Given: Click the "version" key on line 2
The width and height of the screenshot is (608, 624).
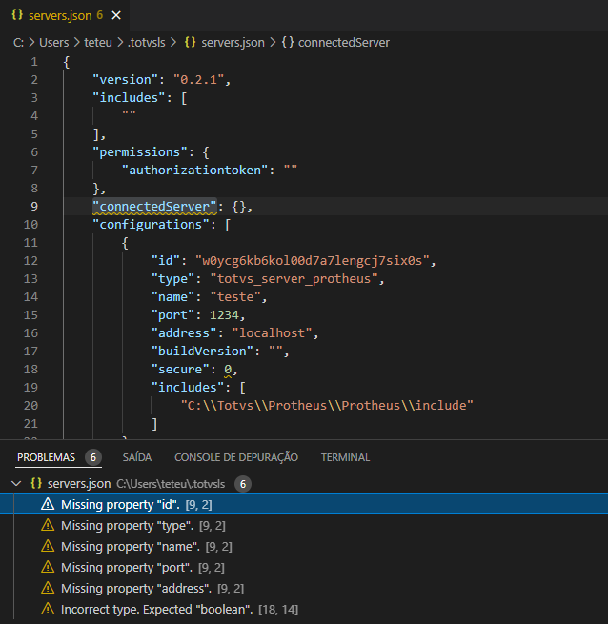Looking at the screenshot, I should coord(125,80).
